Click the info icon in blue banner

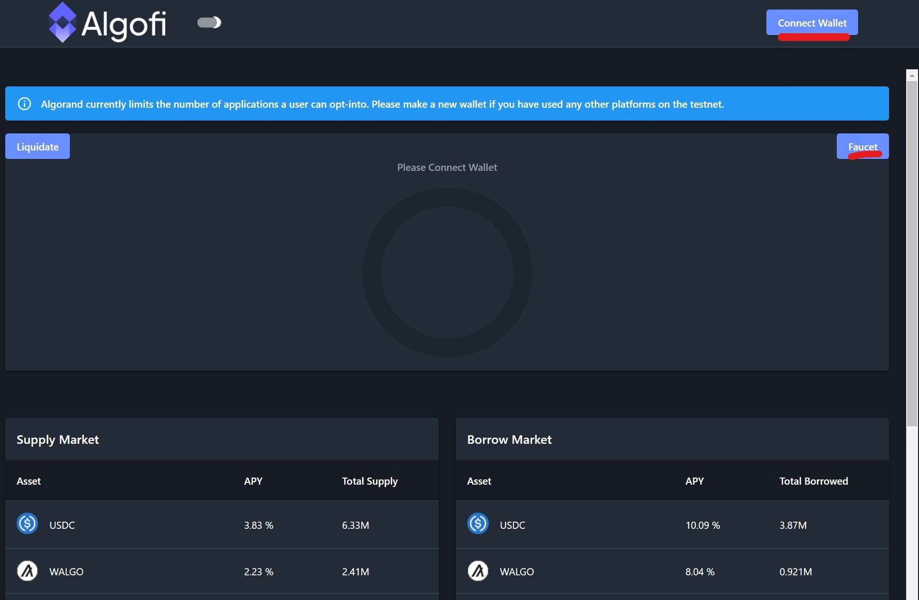pyautogui.click(x=24, y=103)
